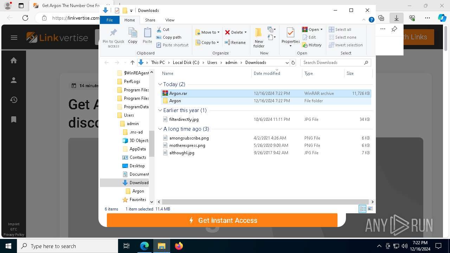The height and width of the screenshot is (253, 450).
Task: Collapse the A long time ago group
Action: click(160, 129)
